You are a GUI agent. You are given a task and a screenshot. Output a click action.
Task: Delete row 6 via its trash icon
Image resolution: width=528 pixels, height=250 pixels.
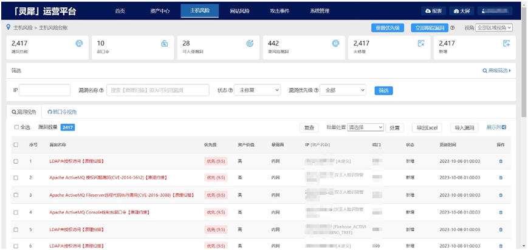pos(501,246)
